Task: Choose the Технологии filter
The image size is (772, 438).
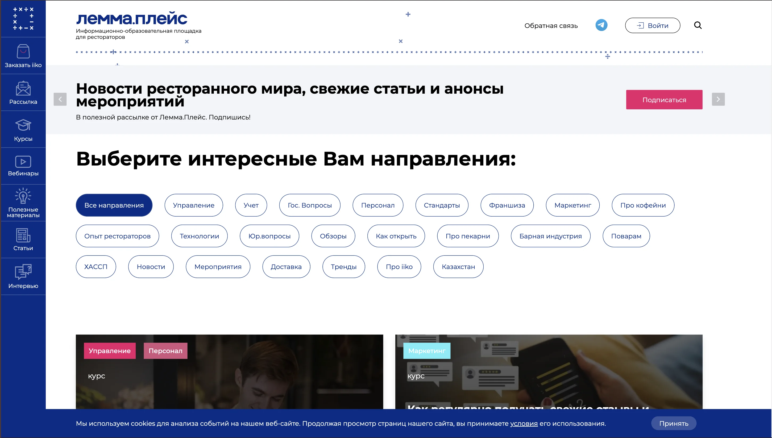Action: point(200,236)
